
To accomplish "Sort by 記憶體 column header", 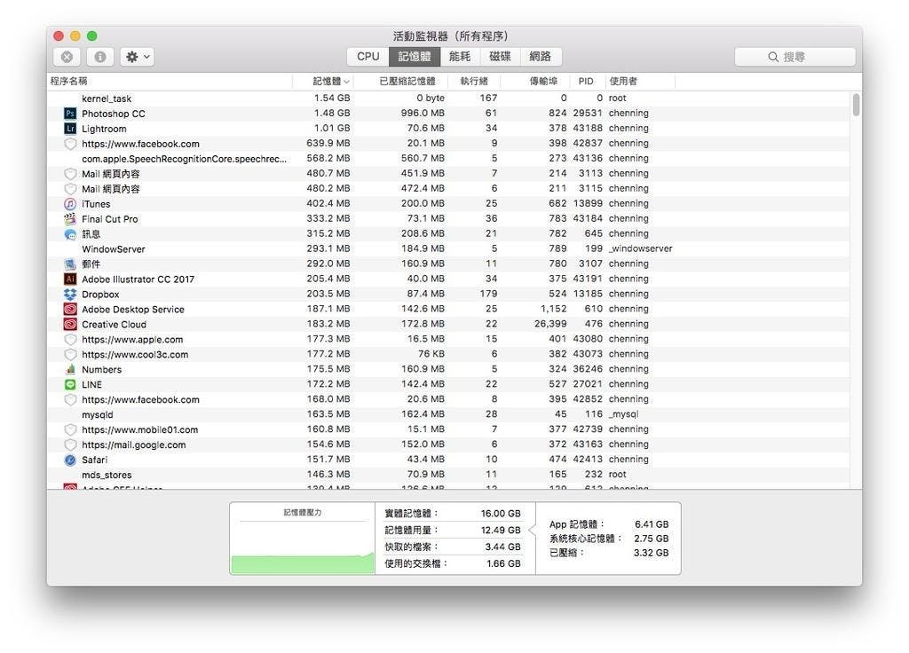I will click(323, 81).
